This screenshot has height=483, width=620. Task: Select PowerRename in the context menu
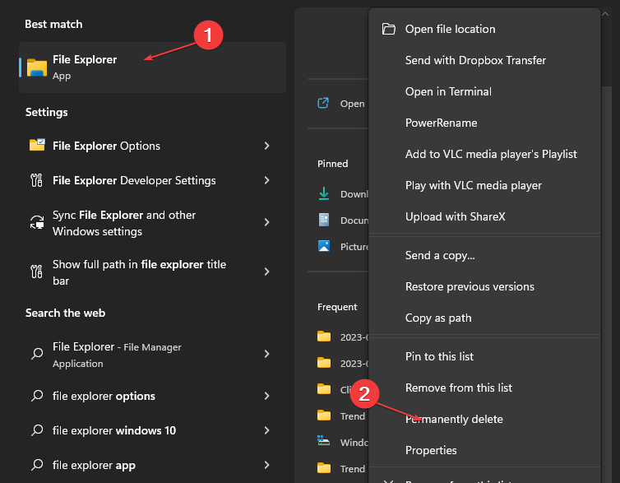click(x=441, y=123)
